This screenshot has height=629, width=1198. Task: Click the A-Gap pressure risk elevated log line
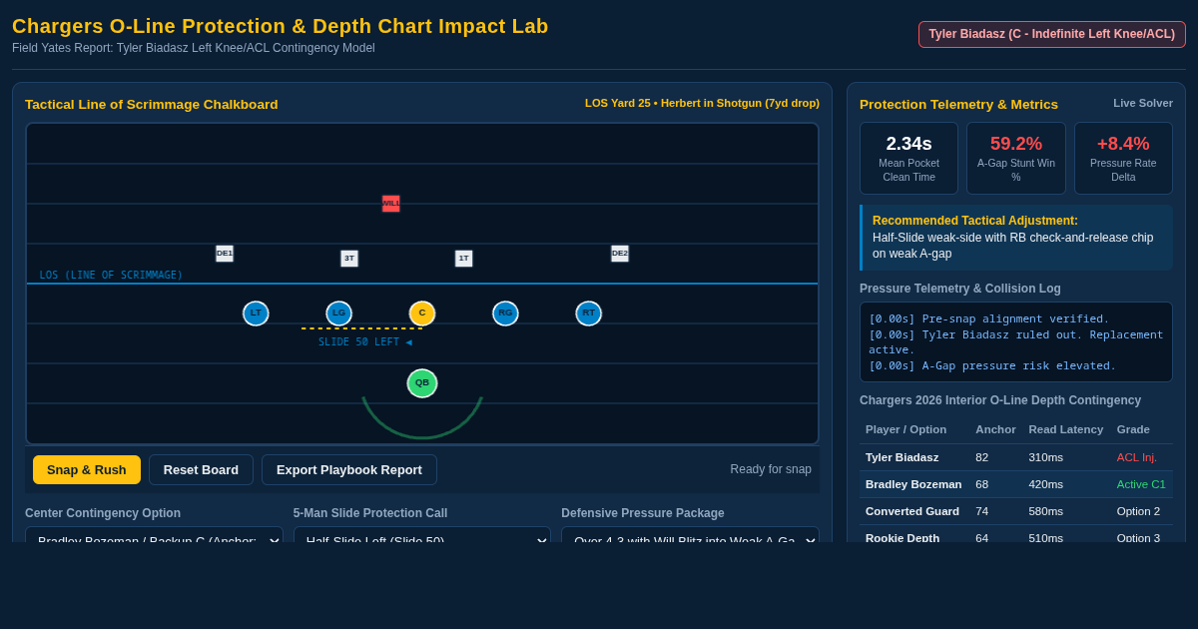coord(992,365)
